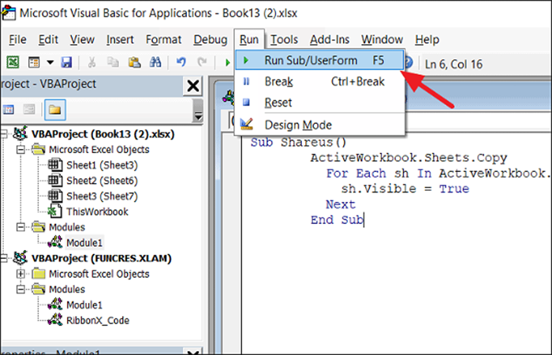Select Module1 under FUNCRES.XLAM Modules
The width and height of the screenshot is (552, 355).
click(84, 305)
